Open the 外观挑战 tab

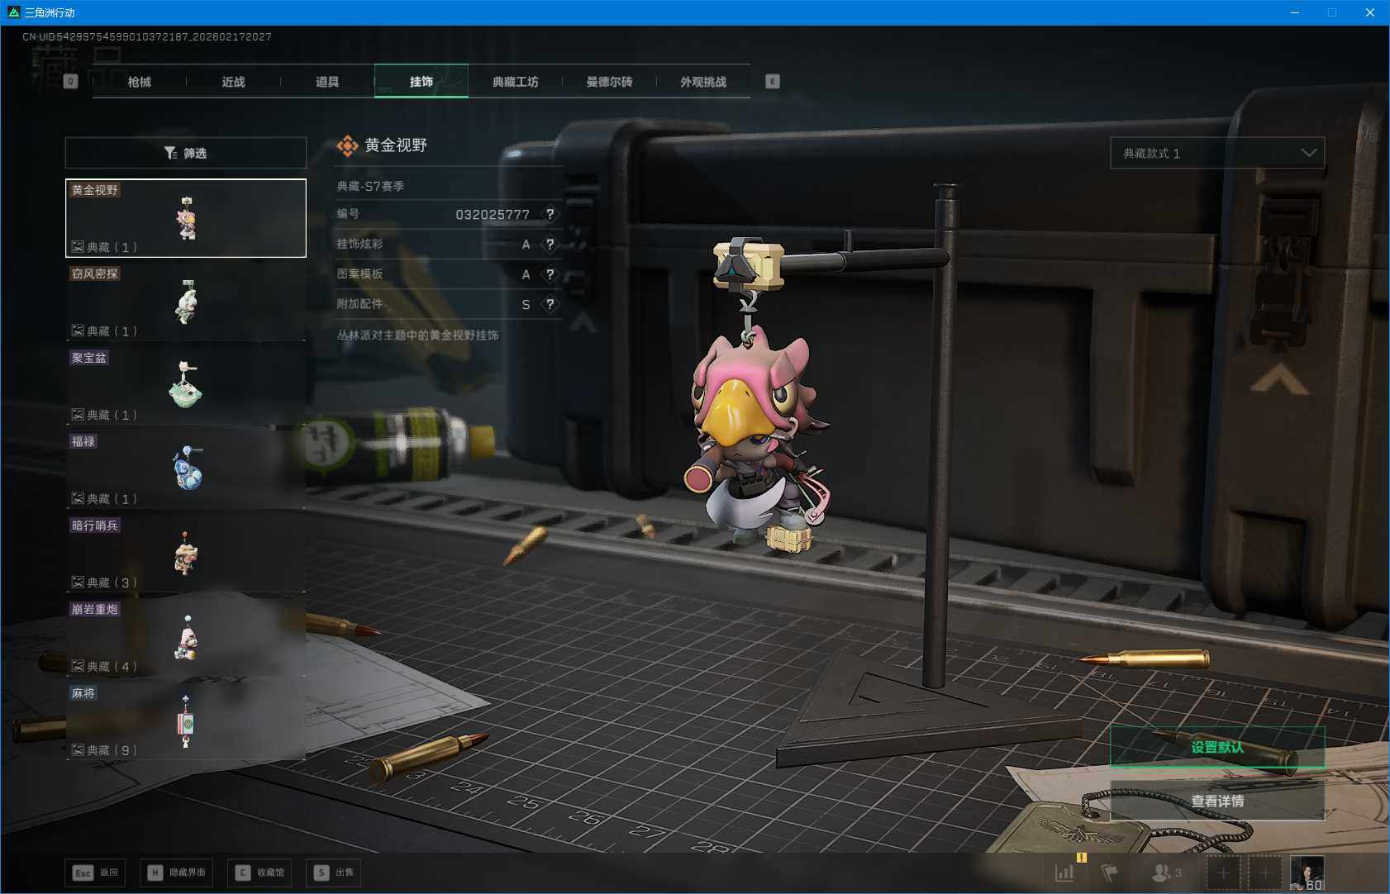(x=703, y=82)
